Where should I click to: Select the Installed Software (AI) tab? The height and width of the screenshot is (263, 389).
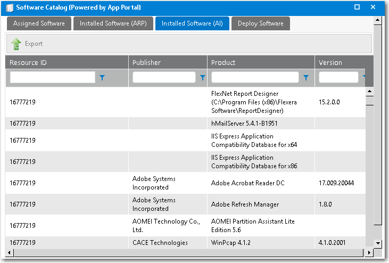(192, 23)
